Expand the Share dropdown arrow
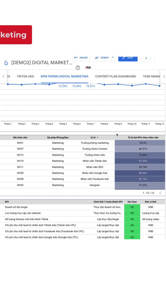This screenshot has width=166, height=296. (x=113, y=58)
